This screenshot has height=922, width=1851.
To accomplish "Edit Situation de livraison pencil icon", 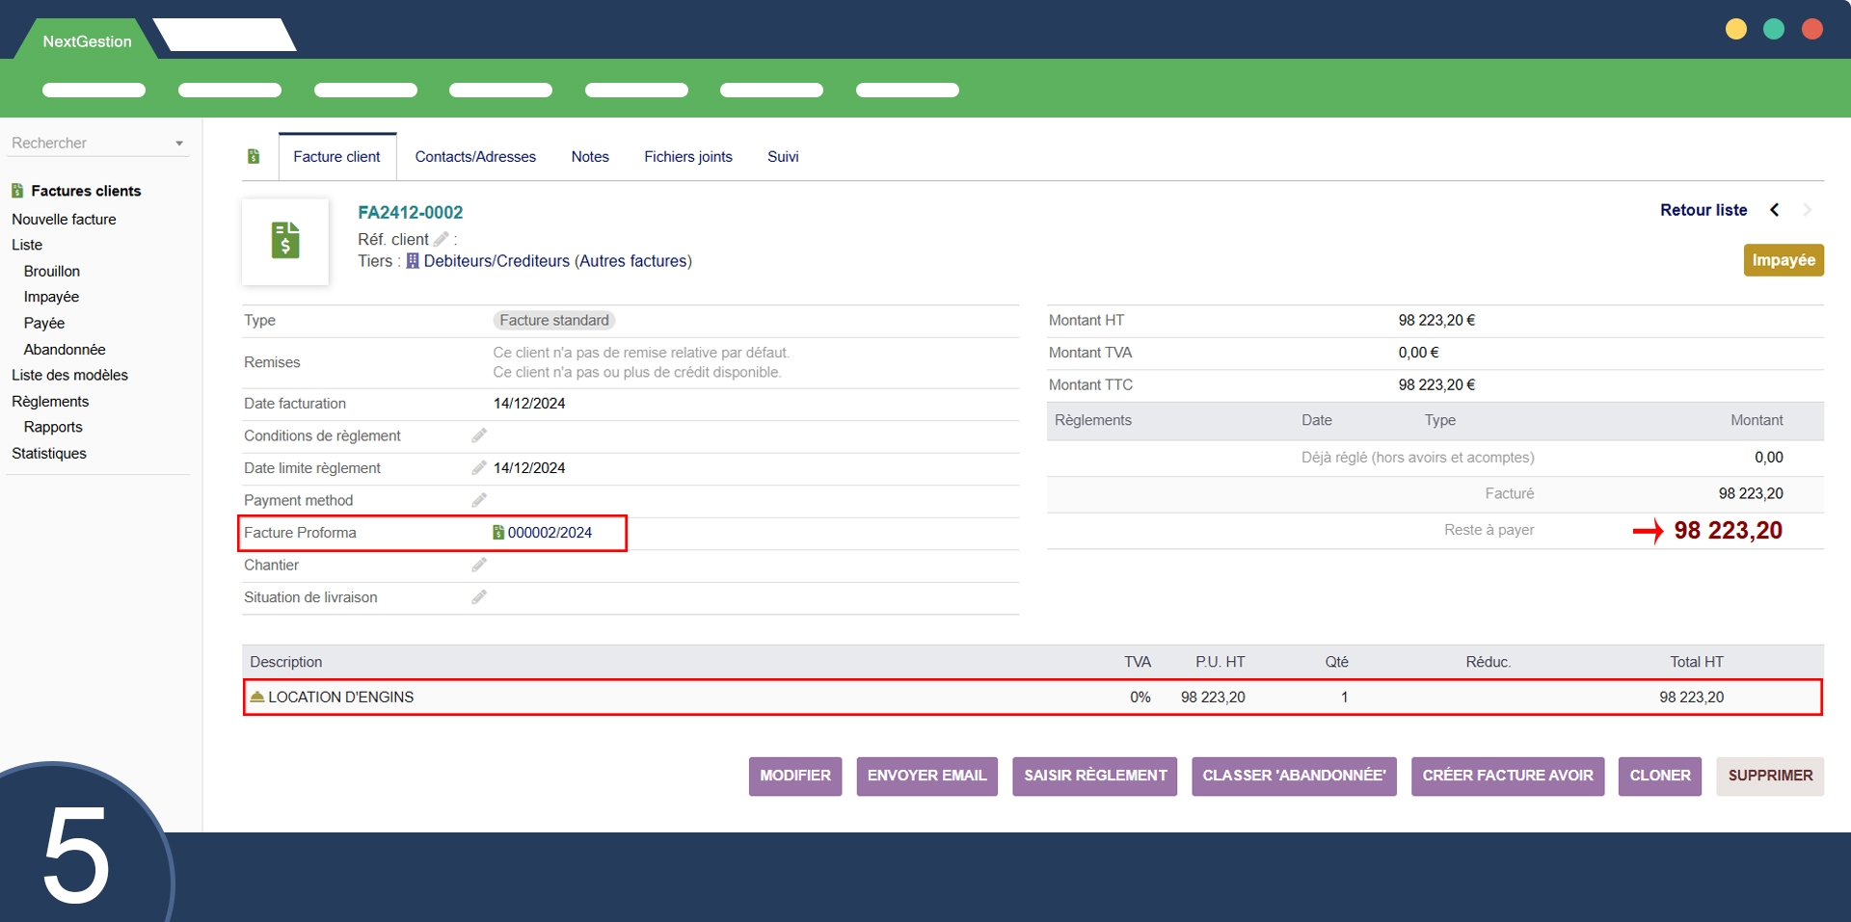I will point(479,597).
